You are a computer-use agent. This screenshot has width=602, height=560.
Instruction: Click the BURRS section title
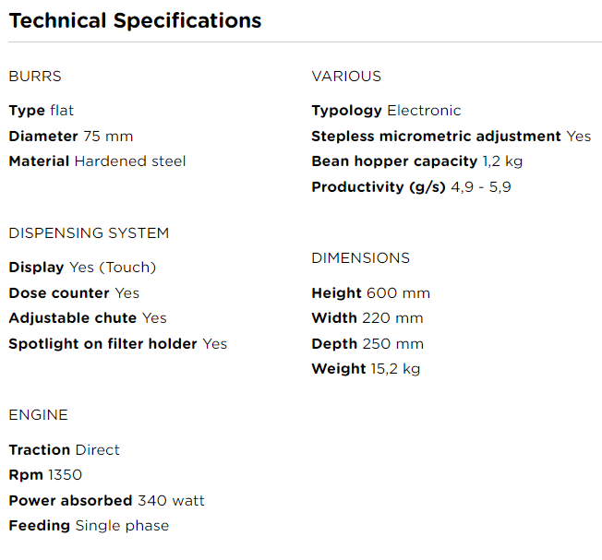click(35, 77)
